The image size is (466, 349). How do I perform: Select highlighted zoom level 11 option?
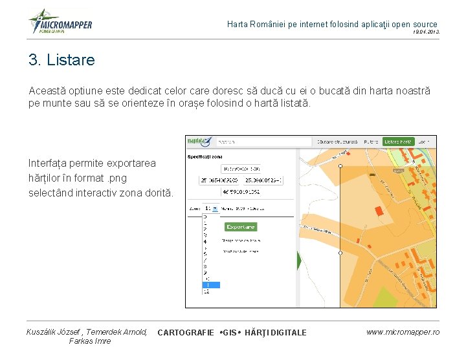click(211, 285)
